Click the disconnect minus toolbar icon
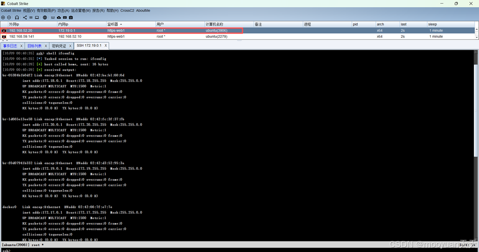Screen dimensions: 479x252 (x=9, y=18)
